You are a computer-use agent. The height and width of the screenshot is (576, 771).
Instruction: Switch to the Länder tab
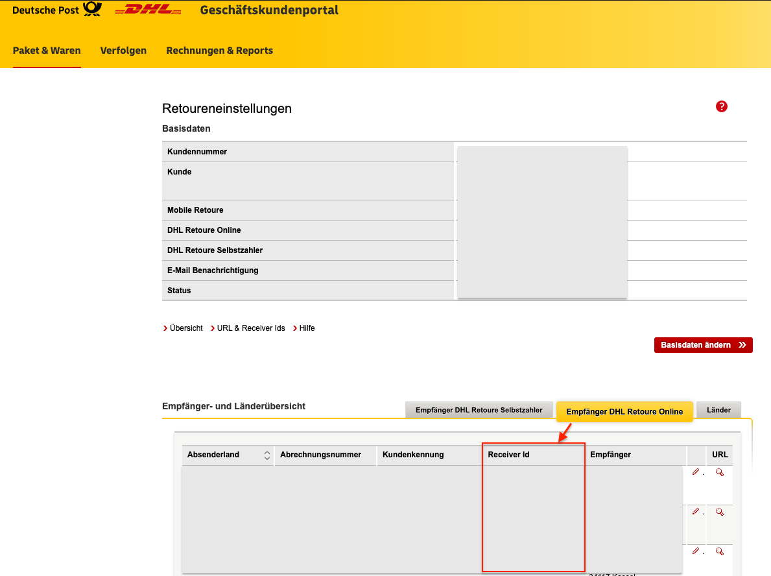point(718,409)
